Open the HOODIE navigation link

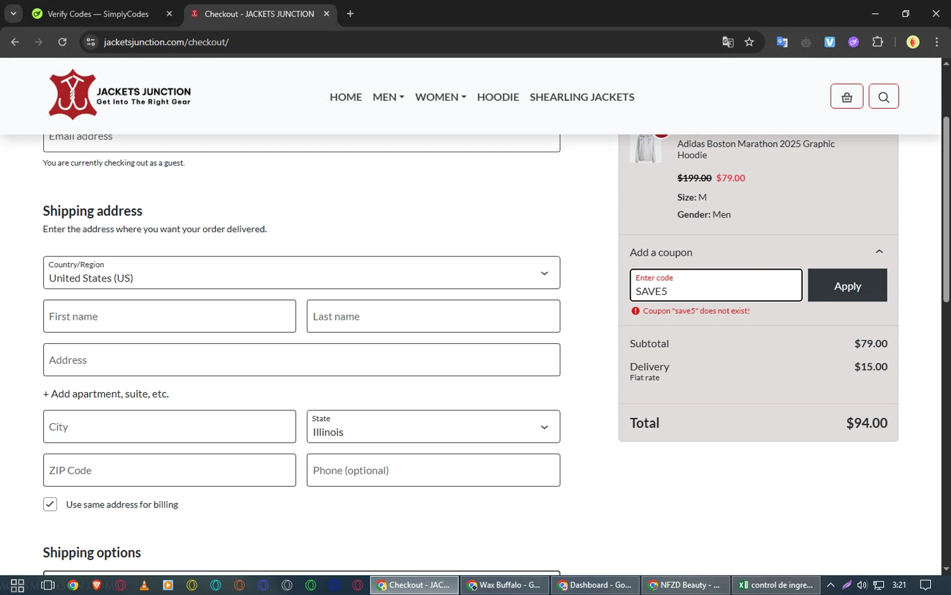pyautogui.click(x=498, y=97)
